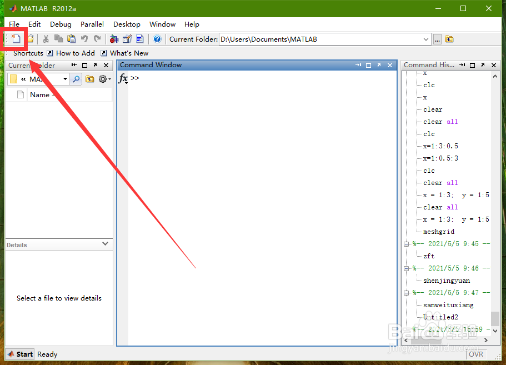
Task: Open Current Folder gear actions menu
Action: (104, 79)
